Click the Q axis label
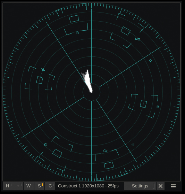 pos(151,61)
